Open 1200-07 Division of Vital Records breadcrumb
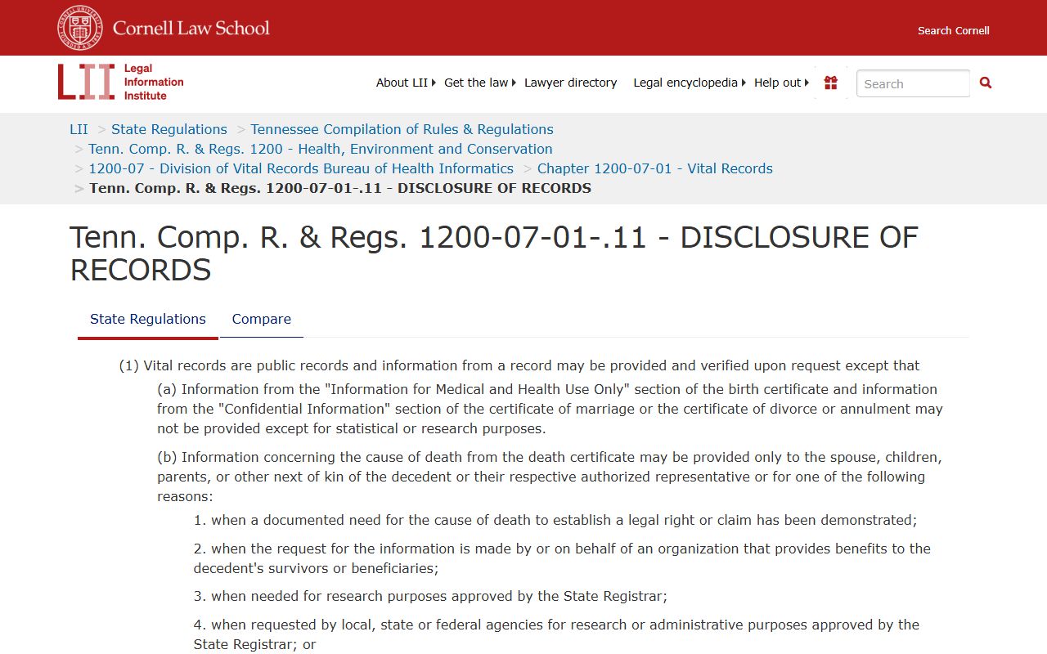 [x=301, y=168]
